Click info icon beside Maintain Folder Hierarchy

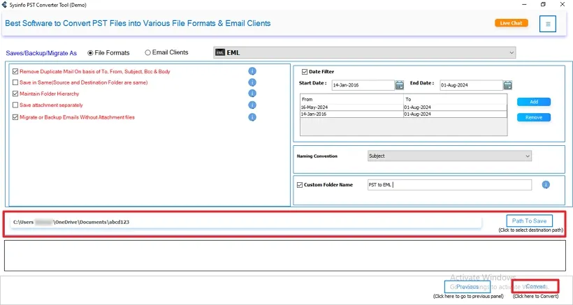coord(252,94)
